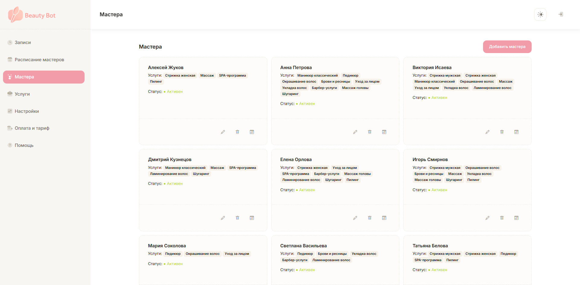Open Настройки from the sidebar
Viewport: 580px width, 285px height.
(27, 111)
